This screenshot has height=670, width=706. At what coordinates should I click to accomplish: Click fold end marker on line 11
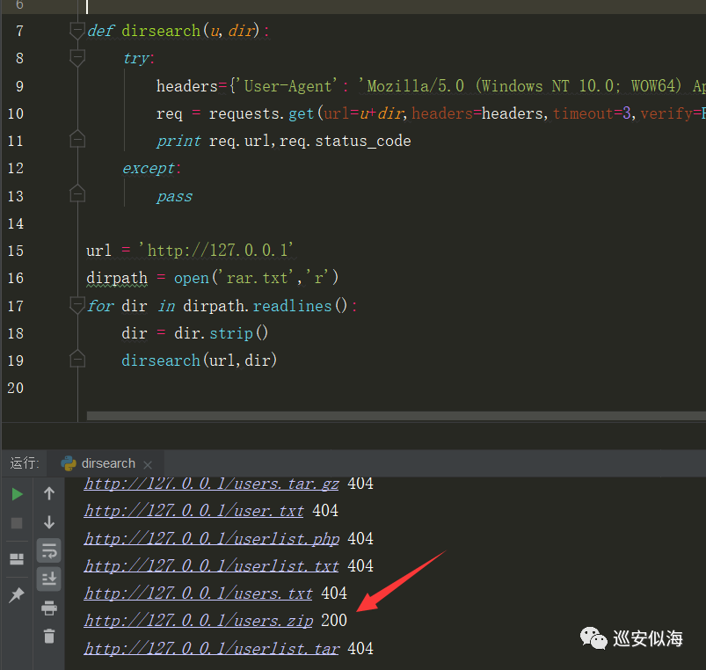point(77,140)
